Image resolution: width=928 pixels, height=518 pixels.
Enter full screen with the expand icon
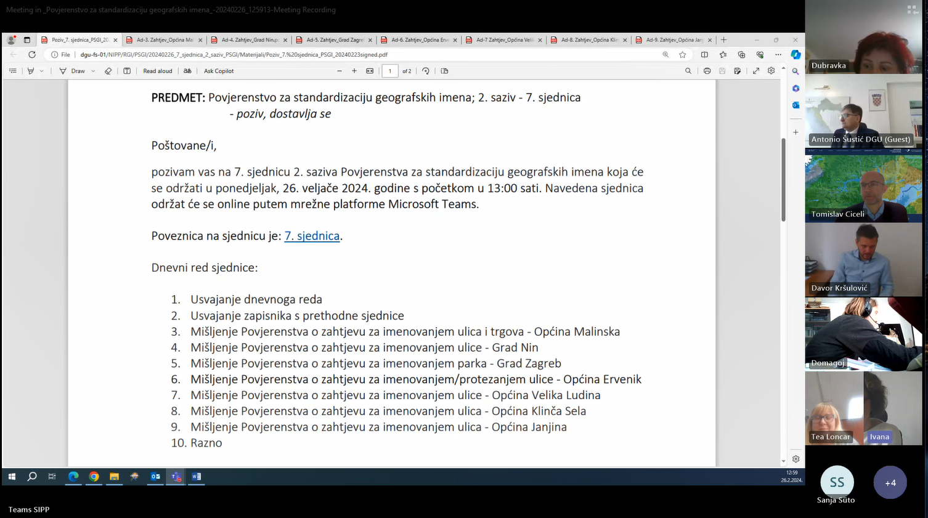coord(756,71)
